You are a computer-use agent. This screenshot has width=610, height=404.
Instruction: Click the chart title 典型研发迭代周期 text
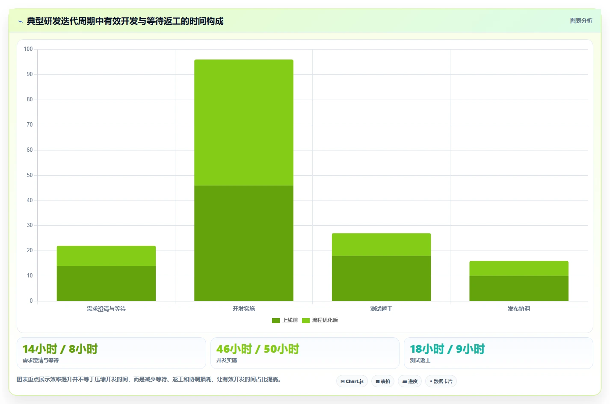tap(125, 21)
